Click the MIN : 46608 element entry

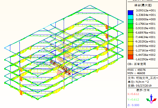click(x=136, y=73)
